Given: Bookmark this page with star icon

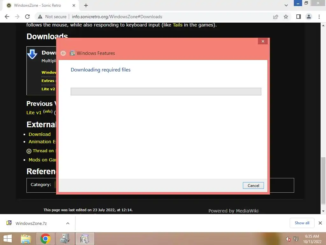Looking at the screenshot, I should 286,17.
